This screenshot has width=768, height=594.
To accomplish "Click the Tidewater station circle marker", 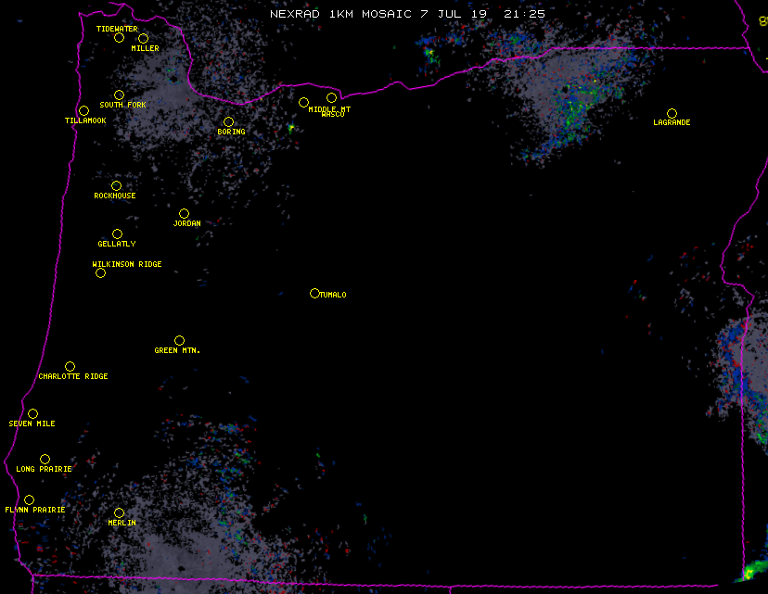I will pyautogui.click(x=119, y=38).
